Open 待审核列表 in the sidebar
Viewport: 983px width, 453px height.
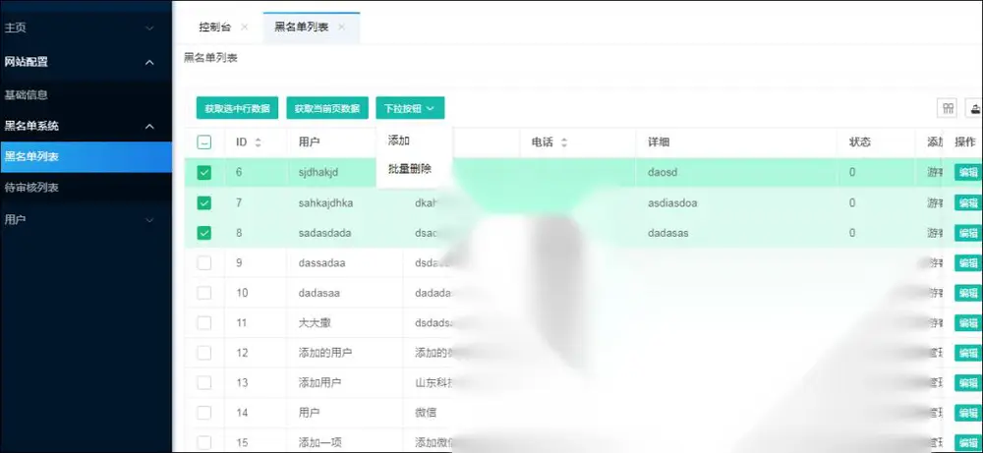pyautogui.click(x=86, y=188)
